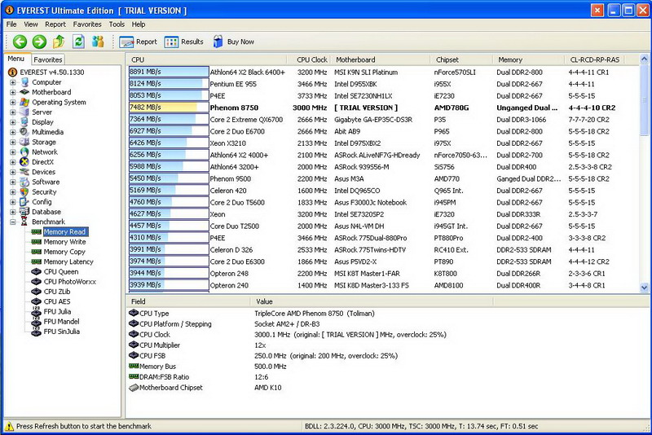Click the FPU SinJulia icon
The width and height of the screenshot is (652, 435).
point(37,332)
